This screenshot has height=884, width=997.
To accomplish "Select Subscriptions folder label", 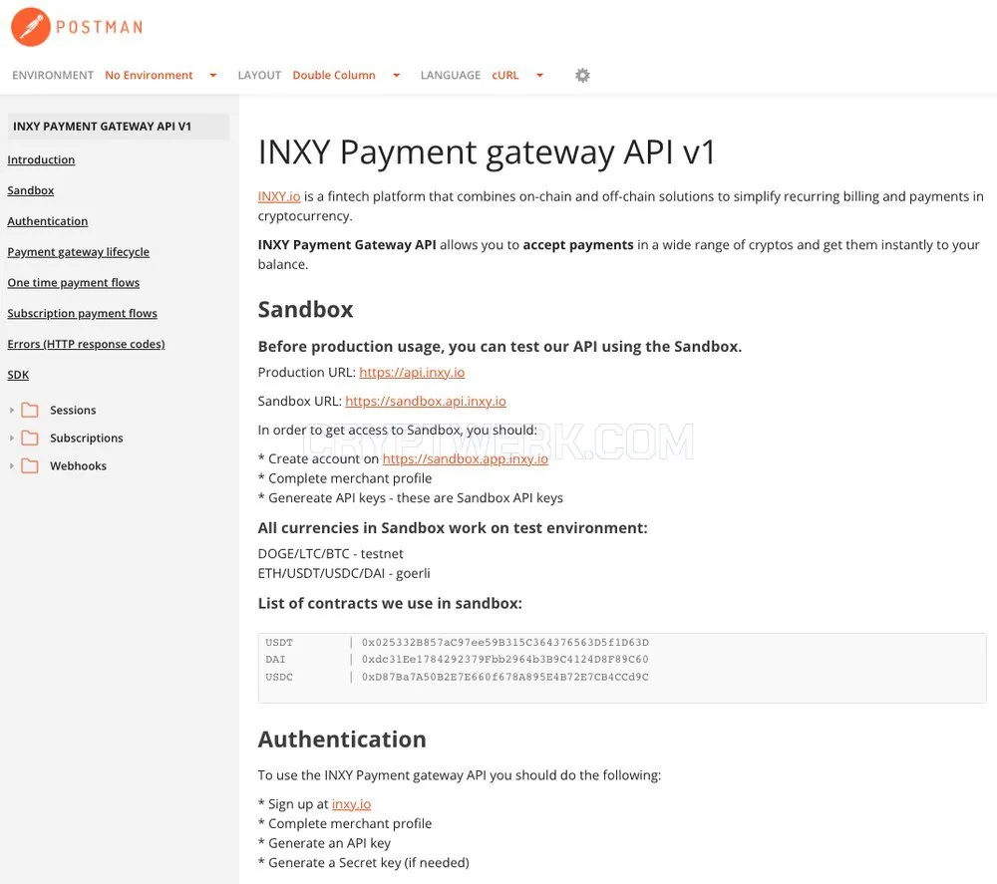I will coord(87,438).
